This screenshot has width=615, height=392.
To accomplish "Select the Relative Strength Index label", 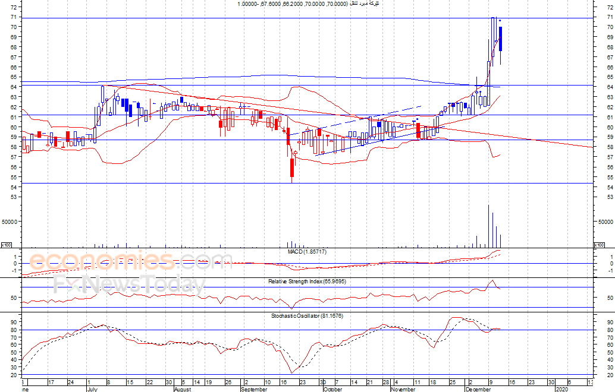I will [x=307, y=281].
